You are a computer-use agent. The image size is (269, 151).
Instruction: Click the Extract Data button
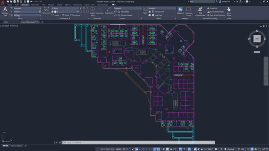click(158, 12)
